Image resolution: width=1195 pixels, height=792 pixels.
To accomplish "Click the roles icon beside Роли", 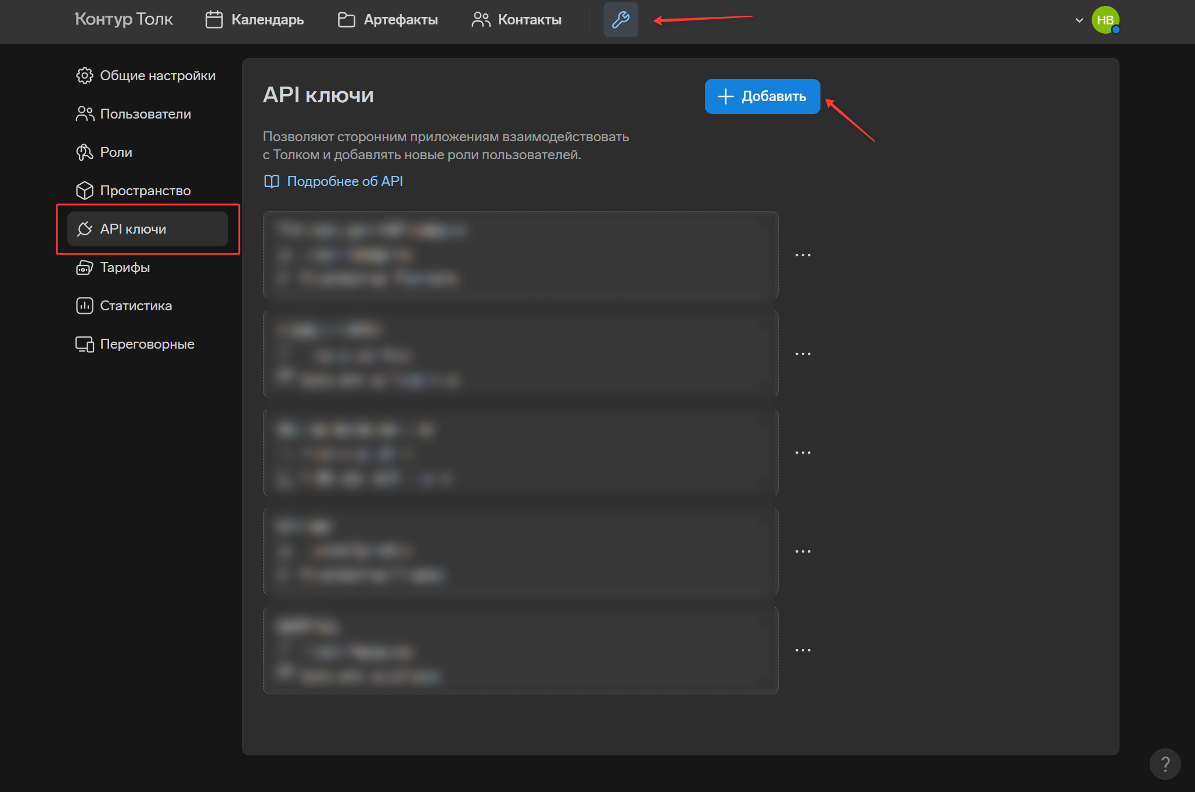I will (x=85, y=152).
